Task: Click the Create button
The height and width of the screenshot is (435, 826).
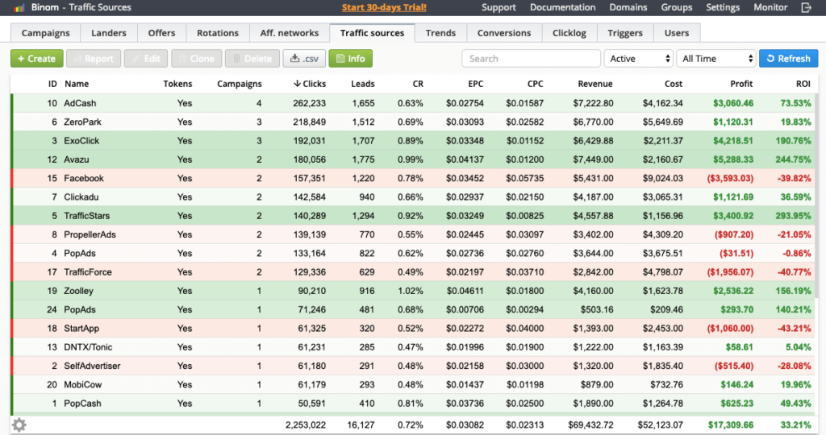Action: click(37, 58)
